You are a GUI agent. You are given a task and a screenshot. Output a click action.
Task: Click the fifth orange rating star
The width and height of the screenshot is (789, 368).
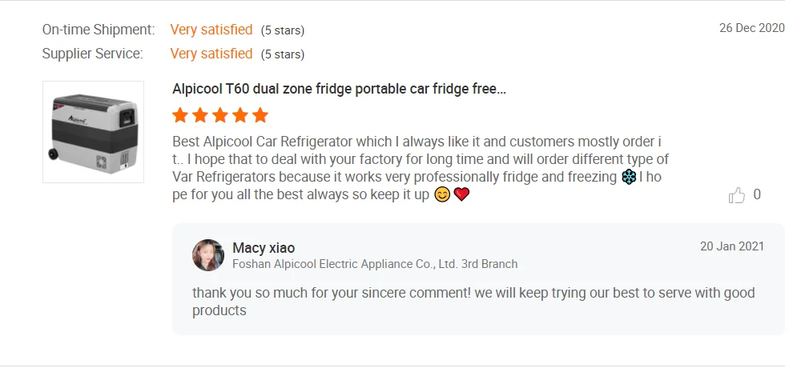260,115
